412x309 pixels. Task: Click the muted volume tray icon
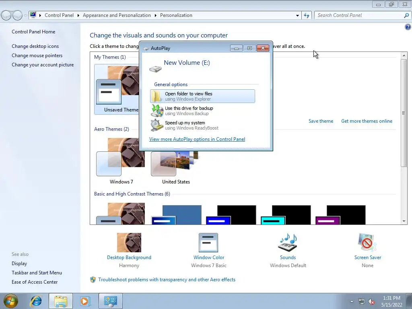(x=371, y=302)
